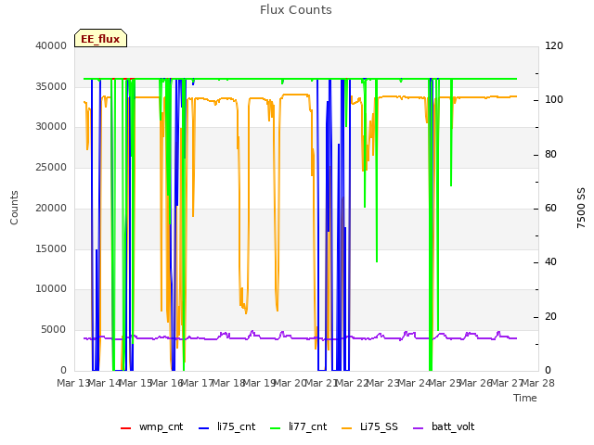
Task: Click the 30000 y-axis tick label
Action: [x=51, y=126]
